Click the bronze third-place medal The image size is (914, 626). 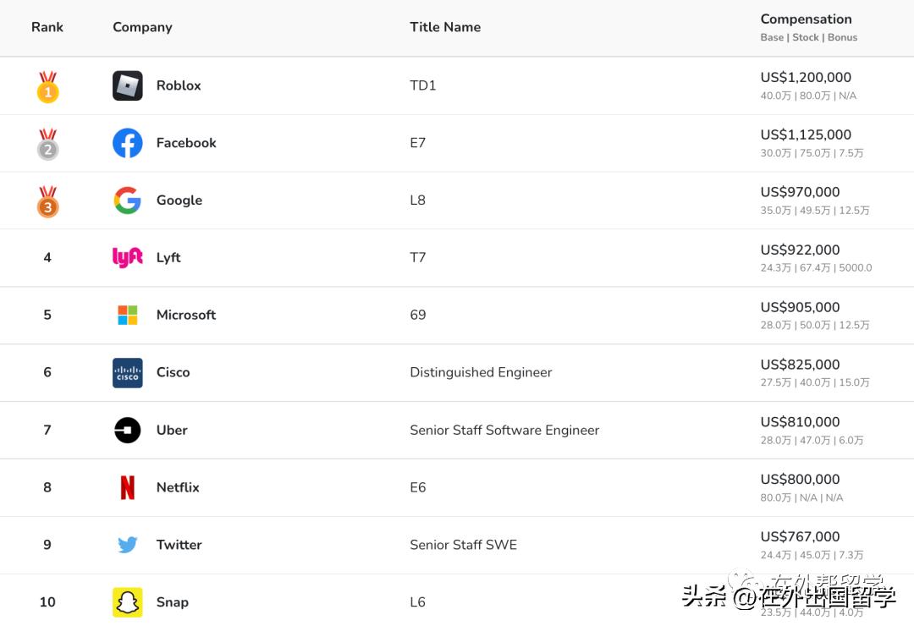click(47, 203)
